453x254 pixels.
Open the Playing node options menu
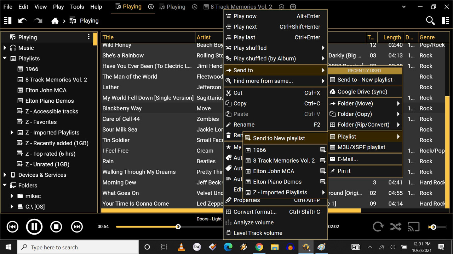click(89, 37)
